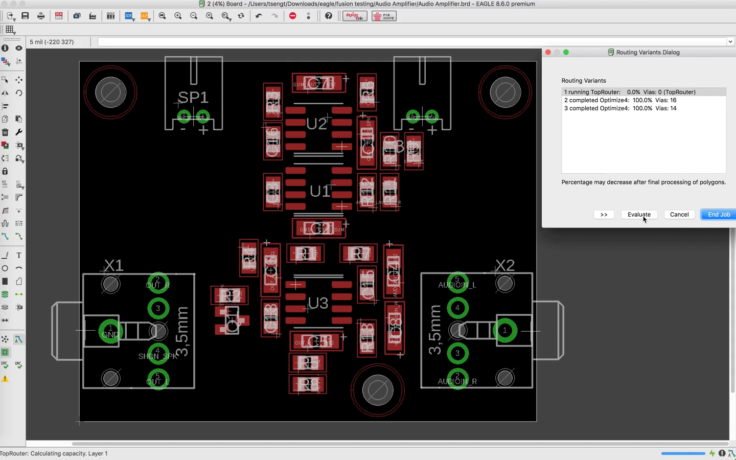This screenshot has width=736, height=460.
Task: Activate the Ratsnest tool
Action: click(5, 339)
